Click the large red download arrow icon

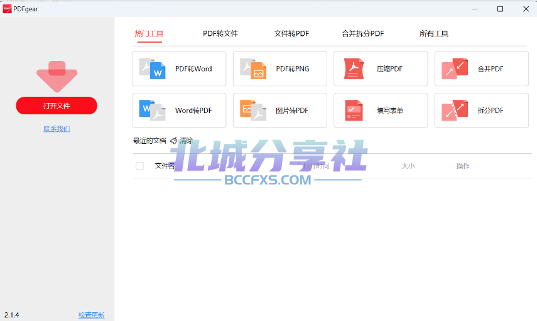(x=57, y=77)
